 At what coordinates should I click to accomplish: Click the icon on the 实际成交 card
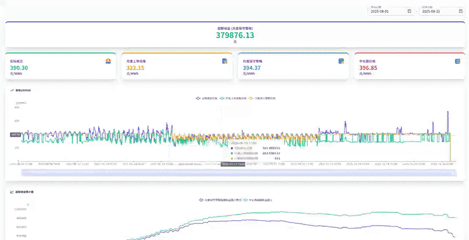click(108, 61)
